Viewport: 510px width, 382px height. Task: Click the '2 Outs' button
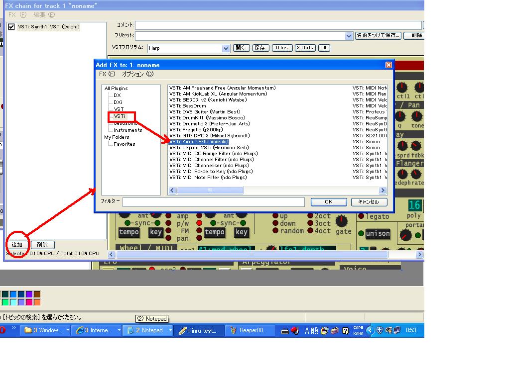click(x=305, y=48)
